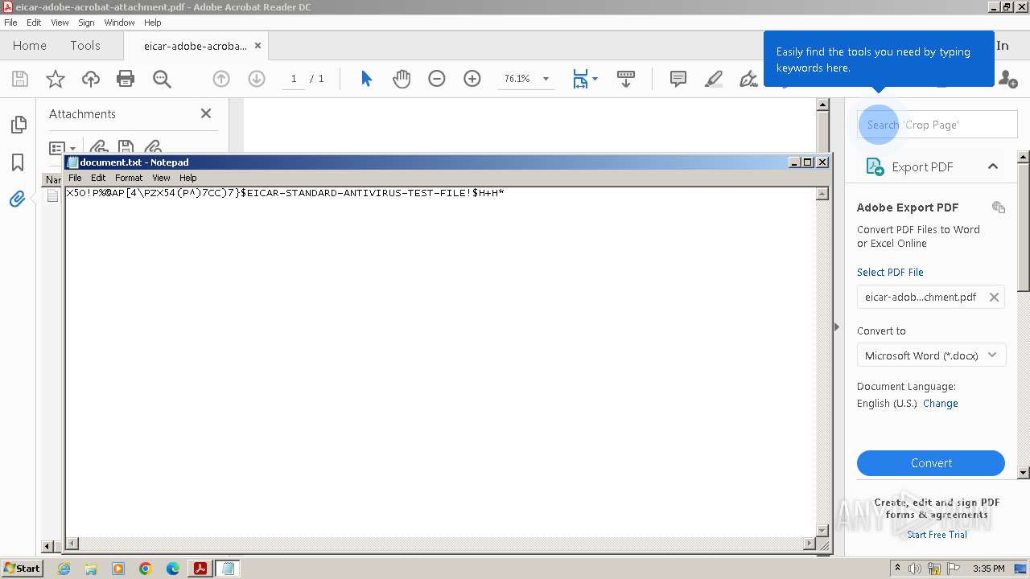Open Notepad Help menu
1030x579 pixels.
tap(187, 178)
